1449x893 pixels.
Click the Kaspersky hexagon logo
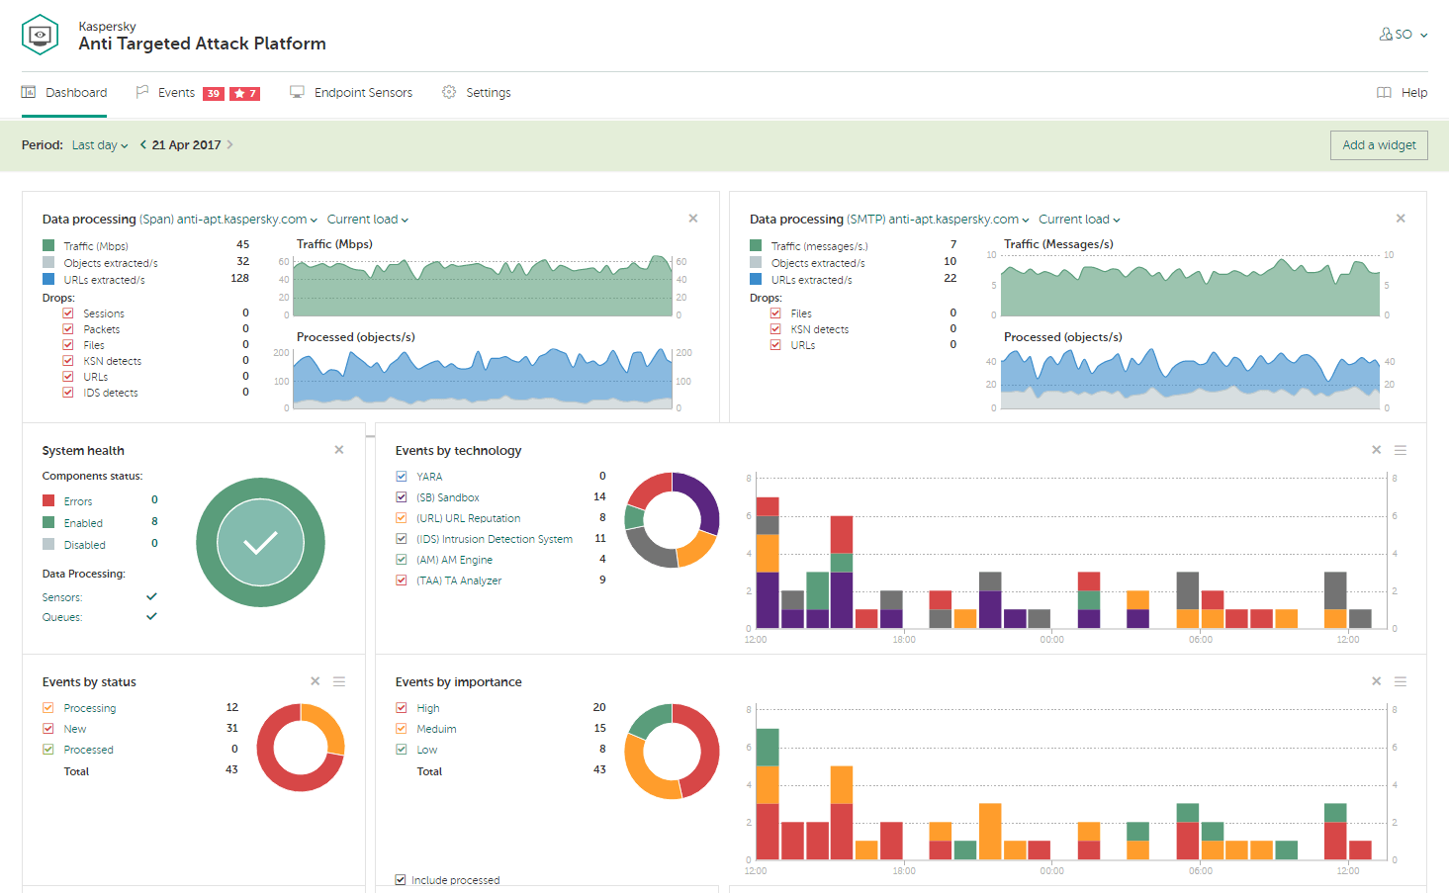coord(40,35)
